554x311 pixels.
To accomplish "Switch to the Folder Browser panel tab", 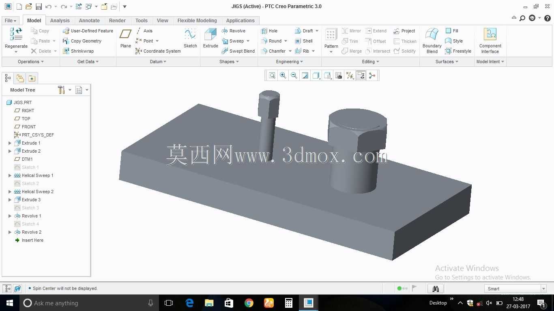I will (19, 78).
